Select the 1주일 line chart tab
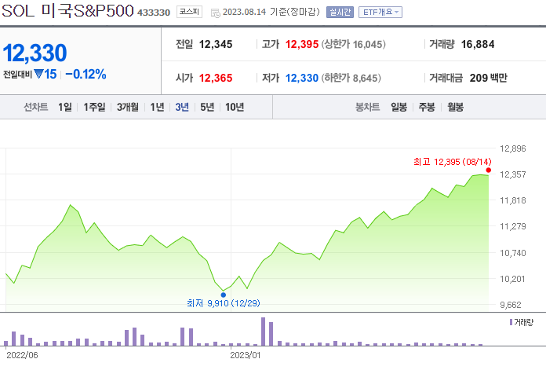Viewport: 546px width, 370px height. (94, 107)
